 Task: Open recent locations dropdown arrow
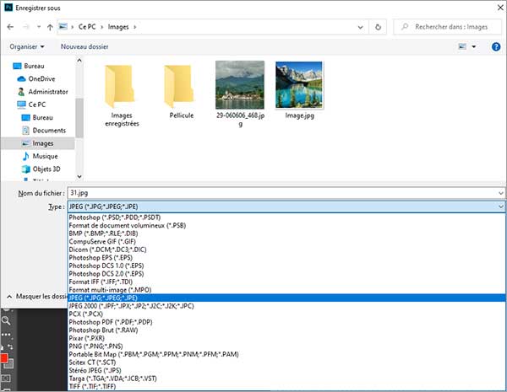pyautogui.click(x=39, y=27)
